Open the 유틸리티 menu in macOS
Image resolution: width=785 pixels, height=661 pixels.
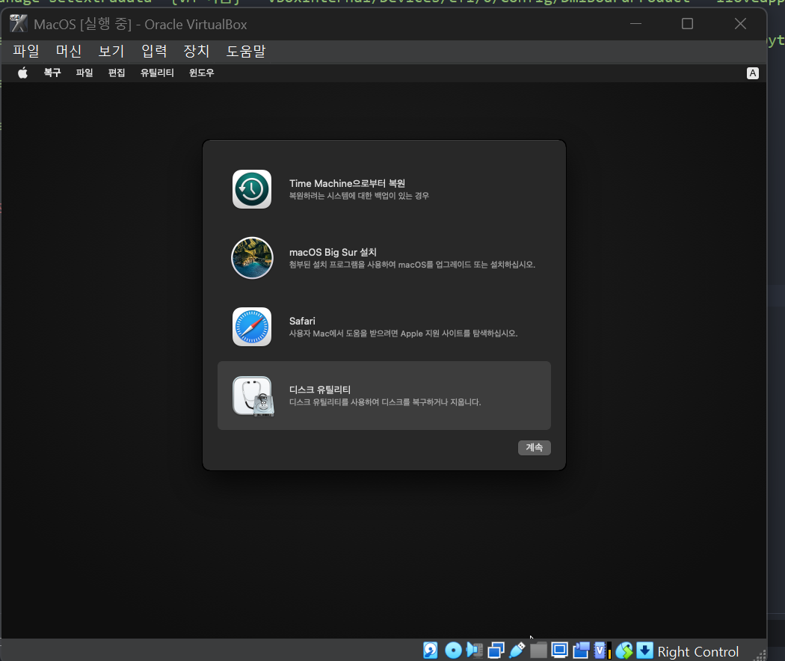coord(157,73)
